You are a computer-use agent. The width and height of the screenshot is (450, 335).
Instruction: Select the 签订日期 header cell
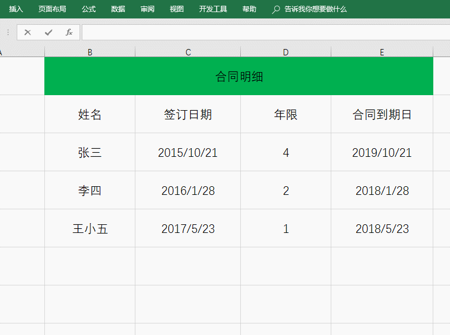coord(188,114)
